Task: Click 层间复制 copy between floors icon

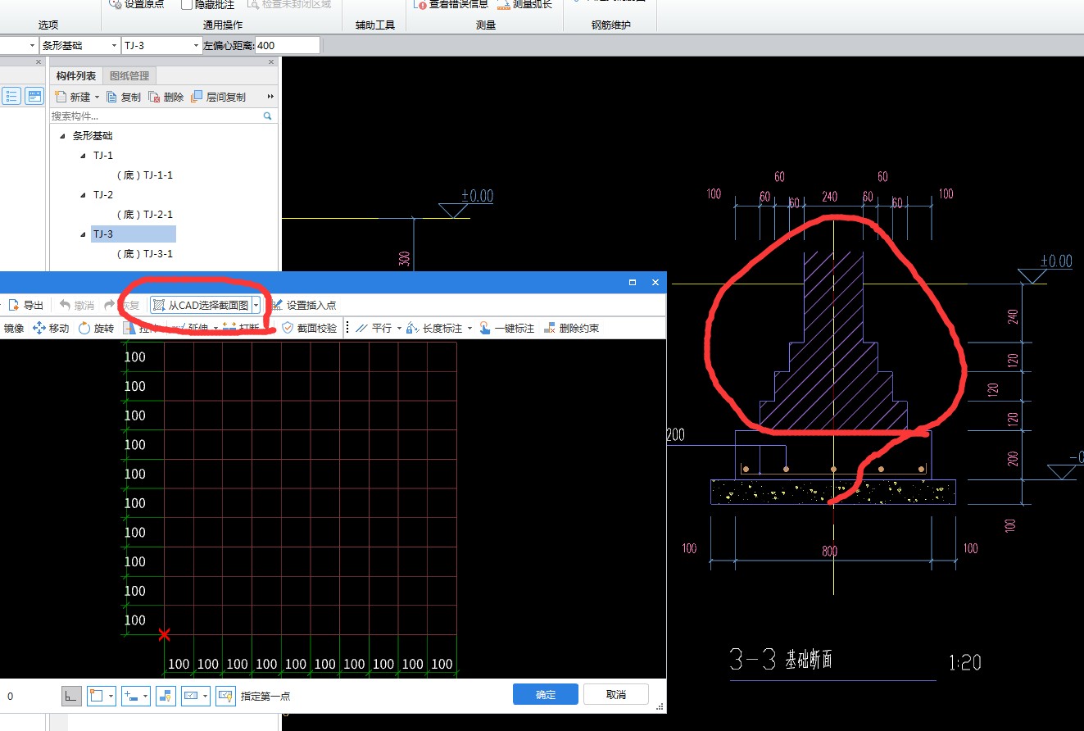Action: tap(197, 97)
